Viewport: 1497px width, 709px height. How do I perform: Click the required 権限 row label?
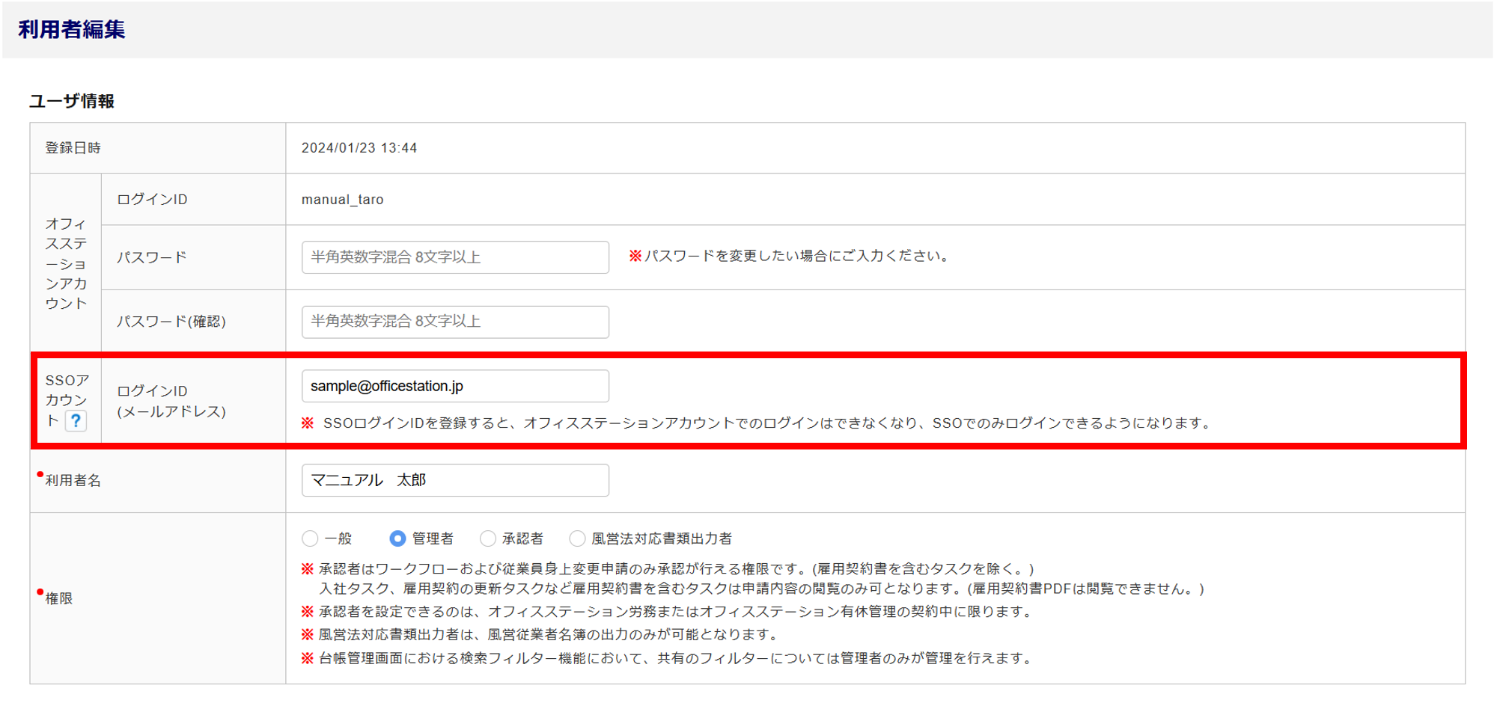pyautogui.click(x=59, y=598)
